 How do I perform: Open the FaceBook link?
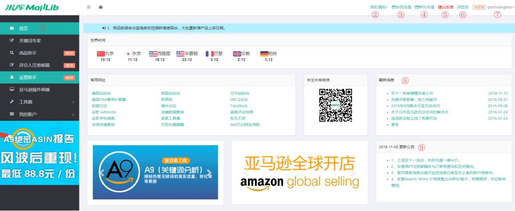[x=239, y=106]
